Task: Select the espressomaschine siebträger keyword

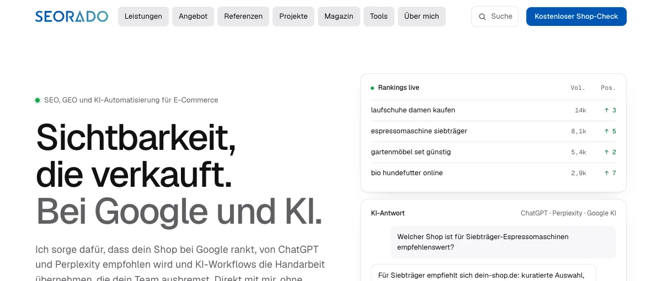Action: coord(419,131)
